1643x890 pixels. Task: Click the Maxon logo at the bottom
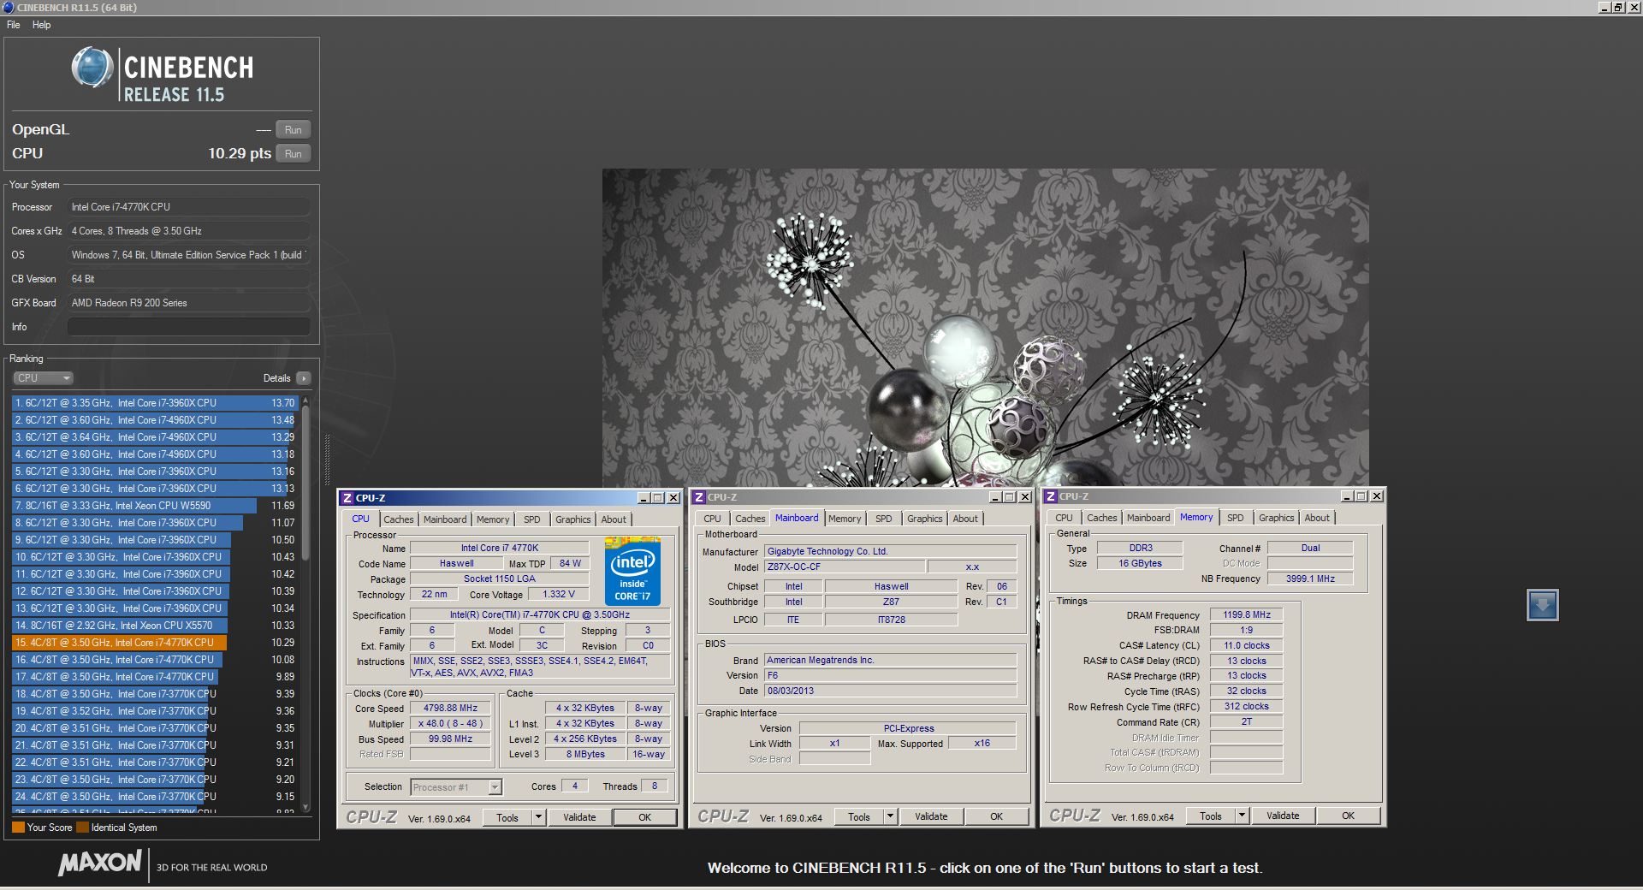tap(99, 863)
